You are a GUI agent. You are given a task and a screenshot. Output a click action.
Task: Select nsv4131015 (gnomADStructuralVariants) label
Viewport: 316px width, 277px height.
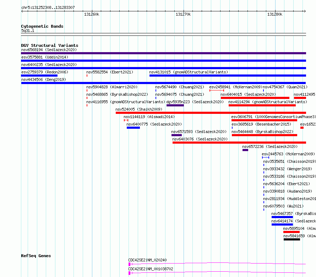[x=189, y=72]
